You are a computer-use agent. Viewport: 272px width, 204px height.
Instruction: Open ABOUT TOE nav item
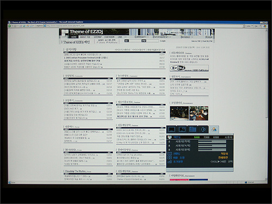click(x=85, y=37)
